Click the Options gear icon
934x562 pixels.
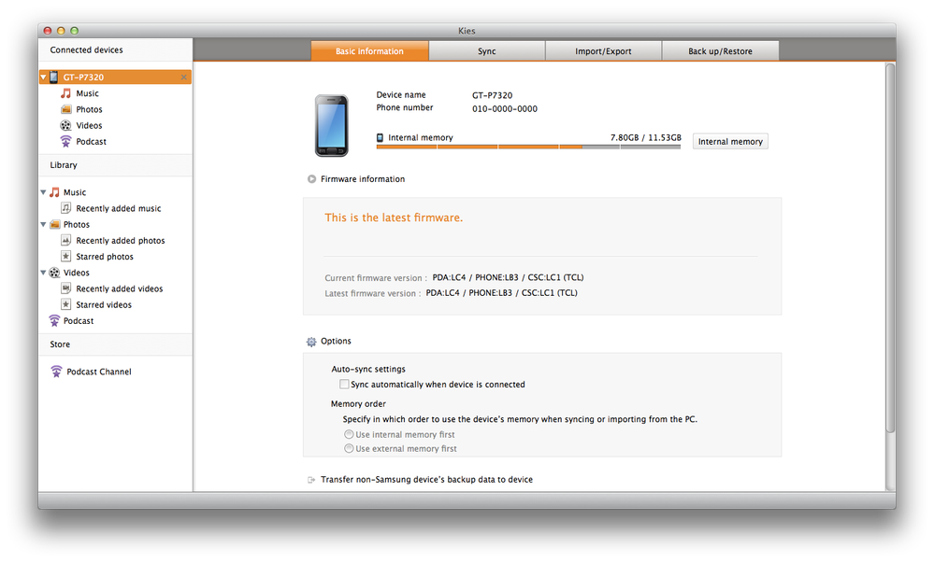click(311, 342)
